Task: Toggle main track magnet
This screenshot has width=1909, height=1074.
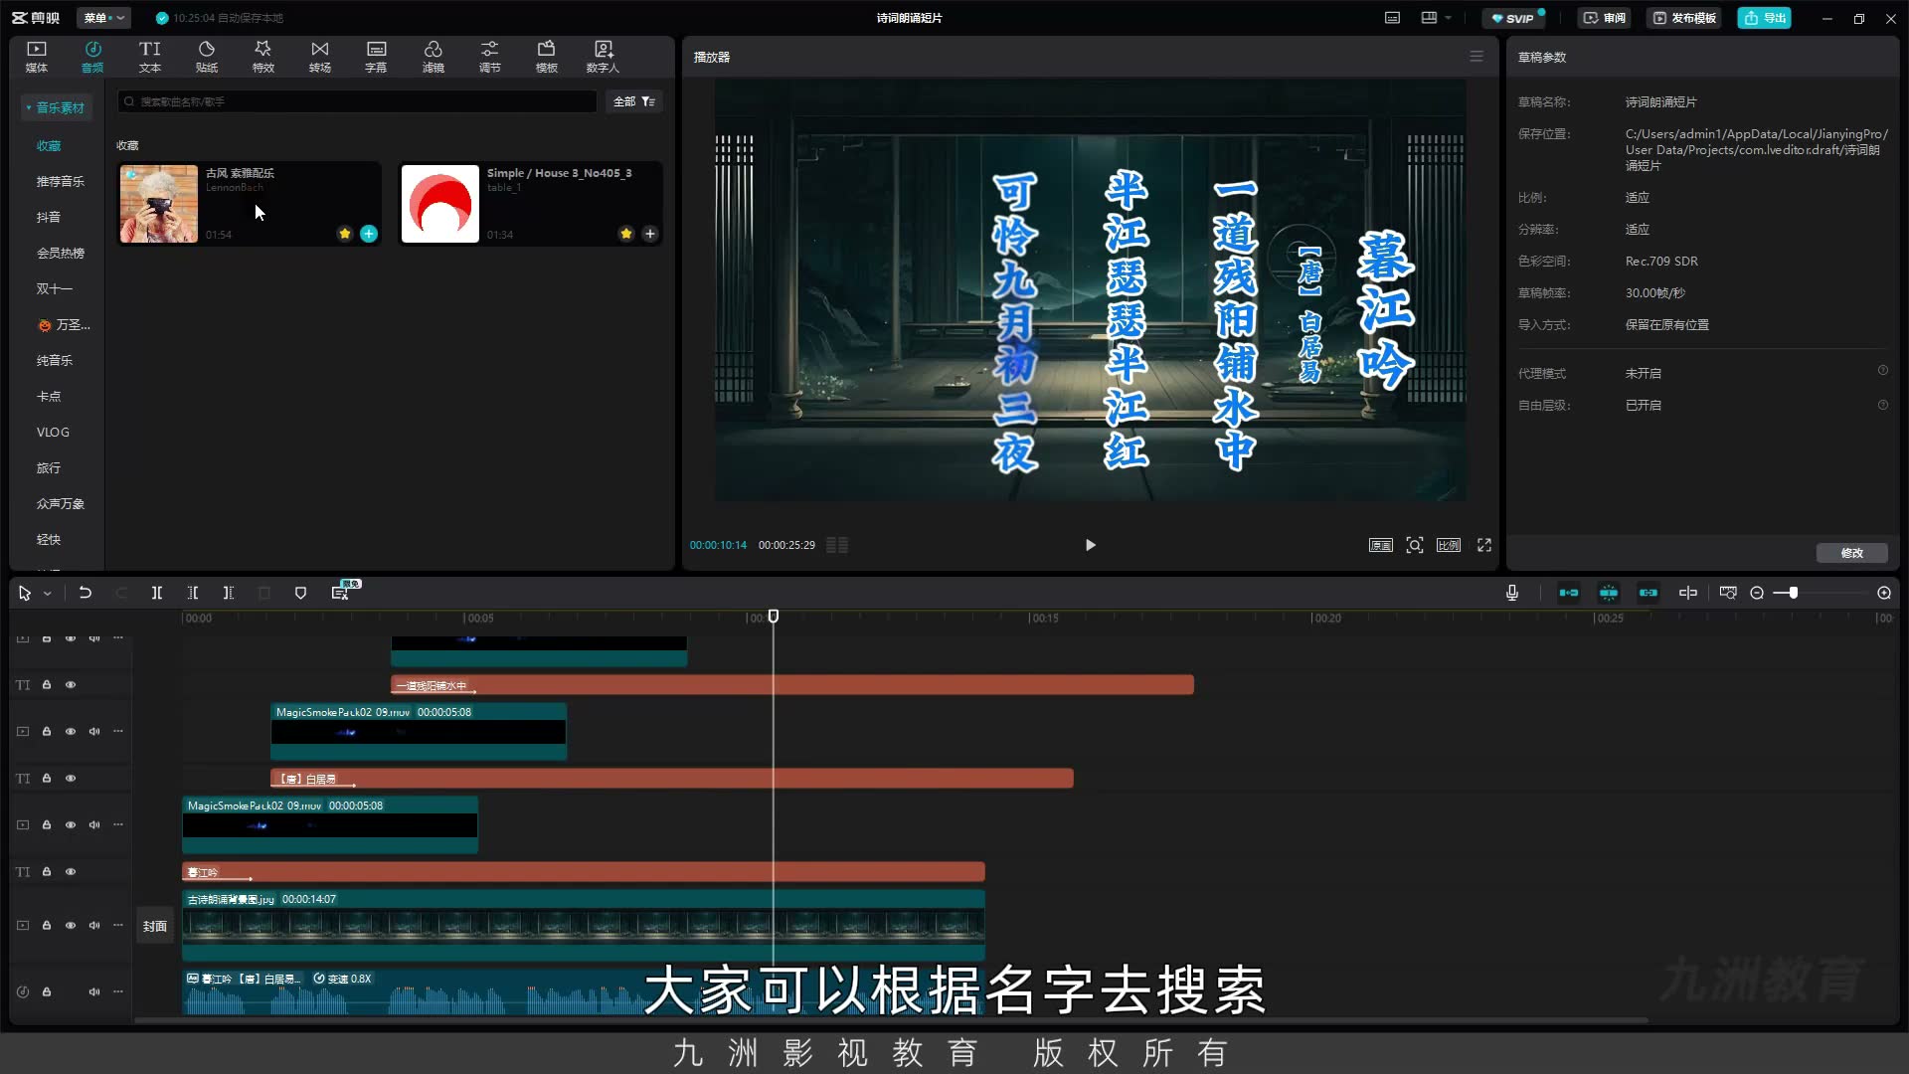Action: 1569,593
